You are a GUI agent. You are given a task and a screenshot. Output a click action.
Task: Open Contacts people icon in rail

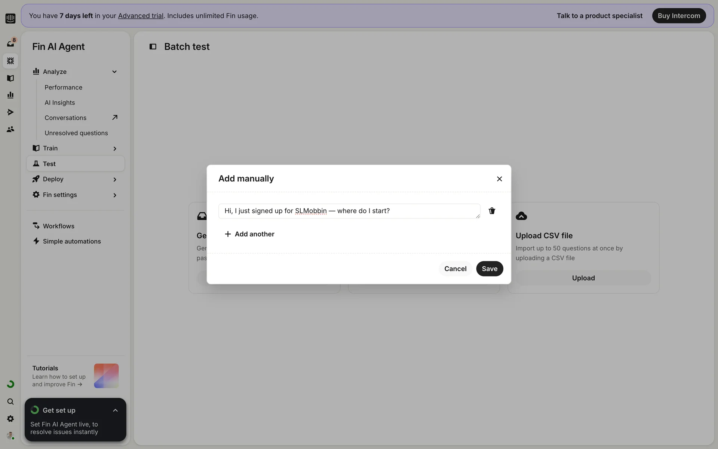point(10,129)
